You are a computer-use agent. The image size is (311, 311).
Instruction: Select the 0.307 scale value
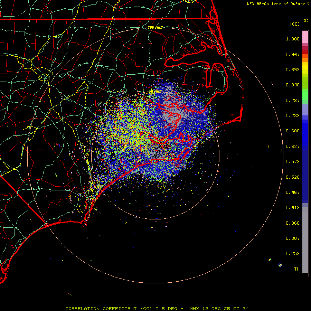point(293,238)
